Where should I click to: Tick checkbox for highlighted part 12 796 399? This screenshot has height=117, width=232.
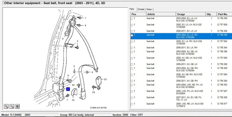132,35
